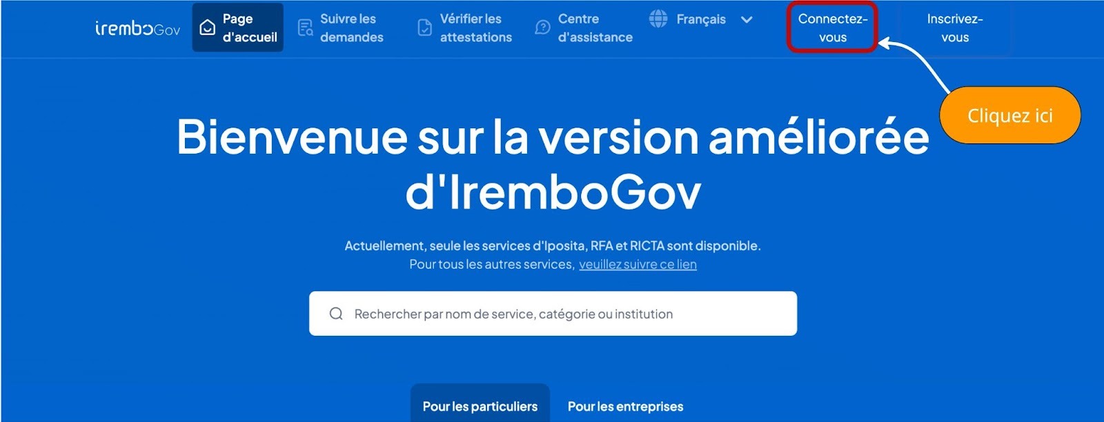Screen dimensions: 1104x422
Task: Open Centre d'assistance menu item
Action: tap(584, 28)
